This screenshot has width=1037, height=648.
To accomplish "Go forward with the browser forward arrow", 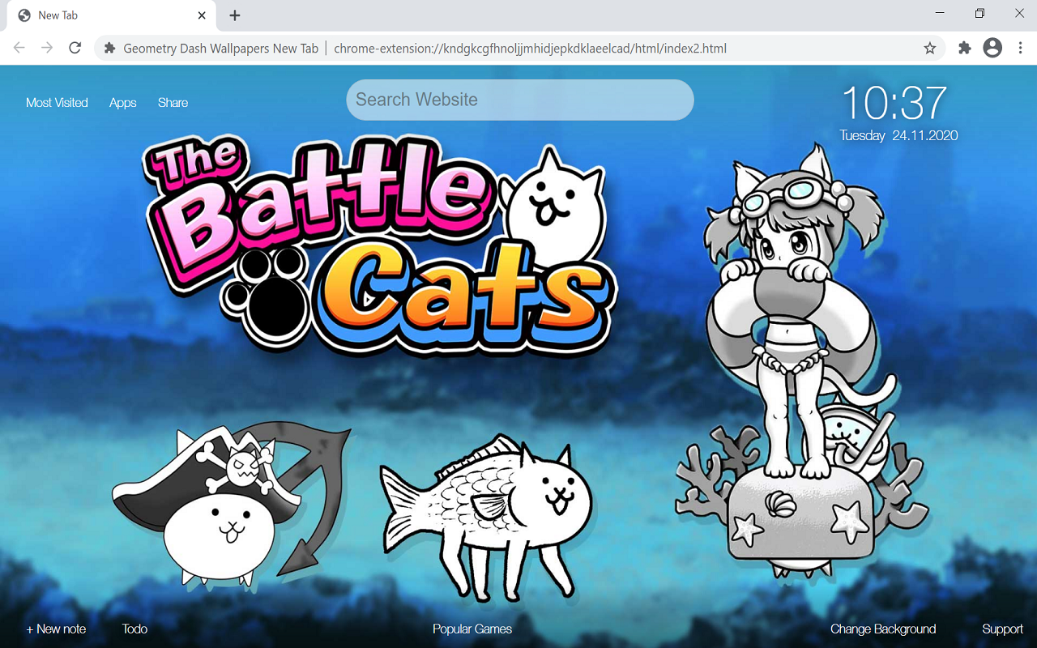I will 47,48.
